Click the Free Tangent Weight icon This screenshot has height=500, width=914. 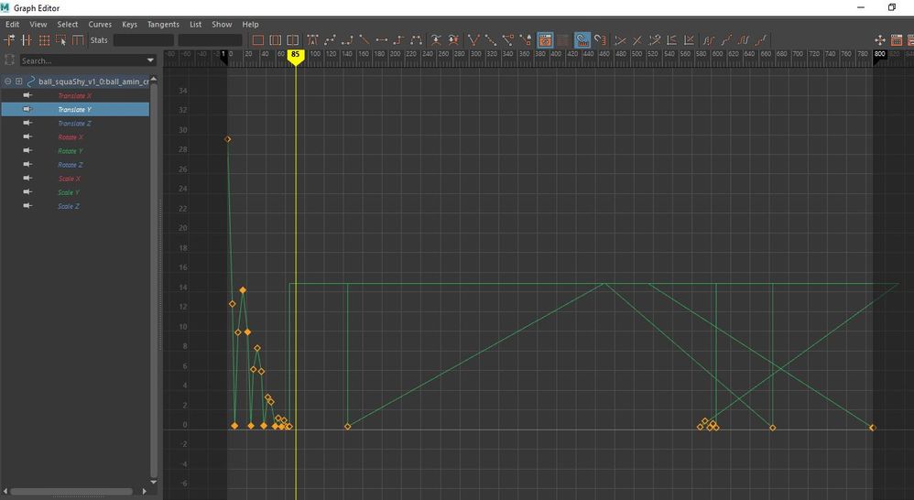(x=508, y=40)
